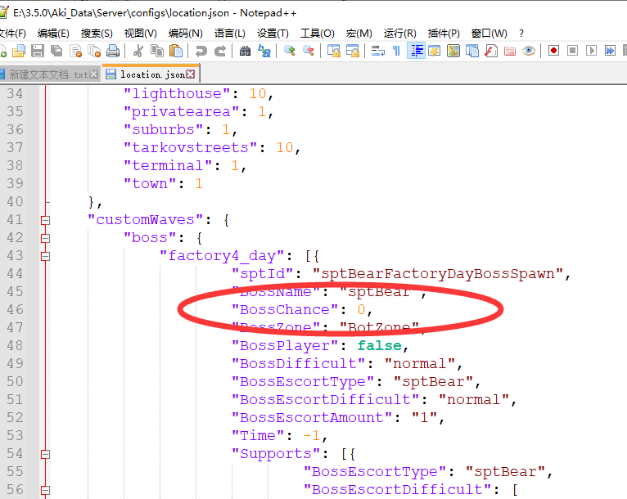The height and width of the screenshot is (499, 627).
Task: Click the Redo arrow icon
Action: [219, 51]
